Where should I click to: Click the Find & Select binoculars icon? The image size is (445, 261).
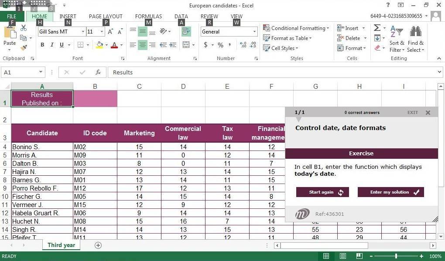[415, 32]
